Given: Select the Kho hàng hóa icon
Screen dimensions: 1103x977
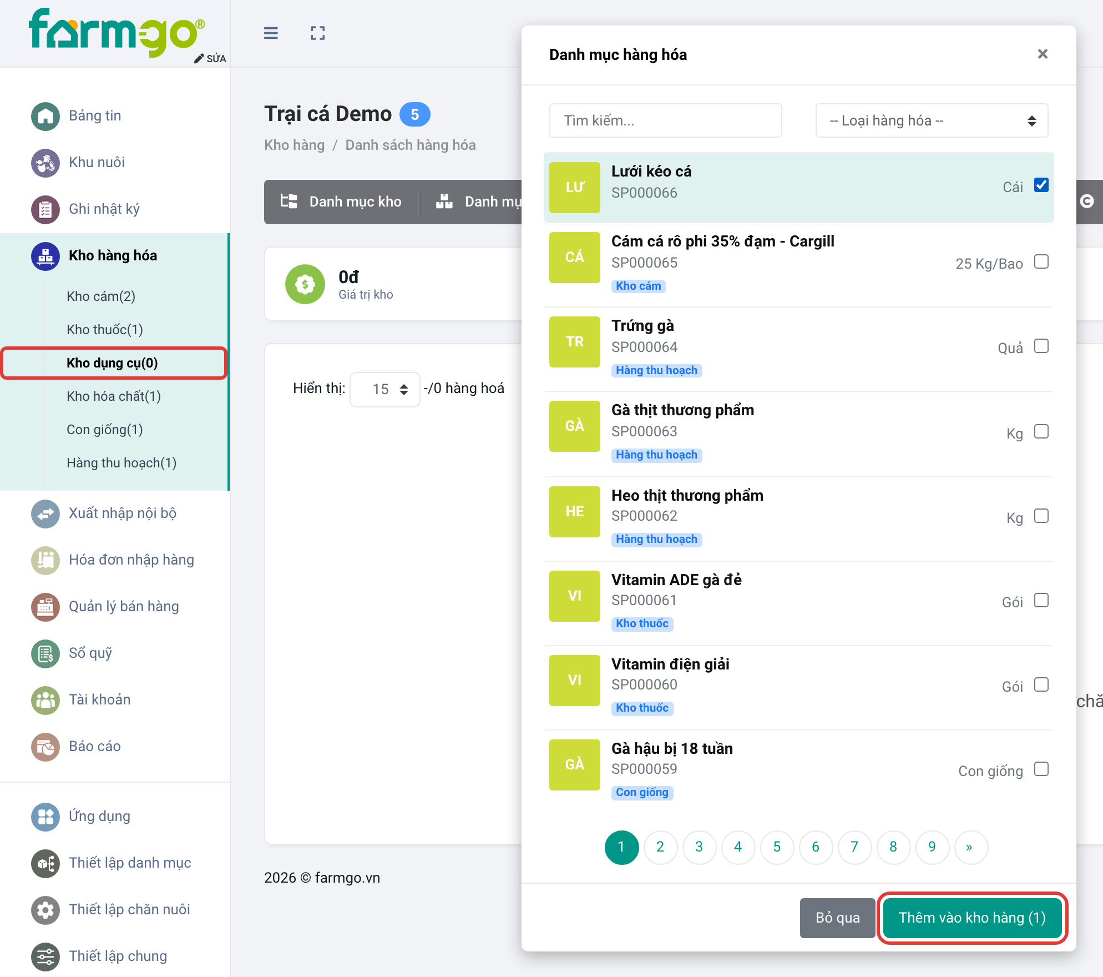Looking at the screenshot, I should click(45, 256).
